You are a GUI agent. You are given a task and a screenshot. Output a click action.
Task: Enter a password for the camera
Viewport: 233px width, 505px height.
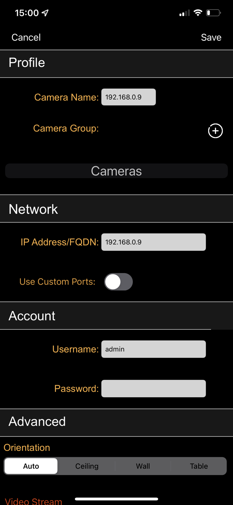tap(153, 389)
